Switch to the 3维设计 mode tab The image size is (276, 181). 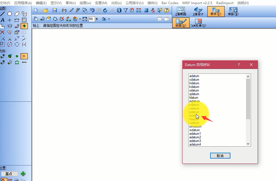pos(198,12)
